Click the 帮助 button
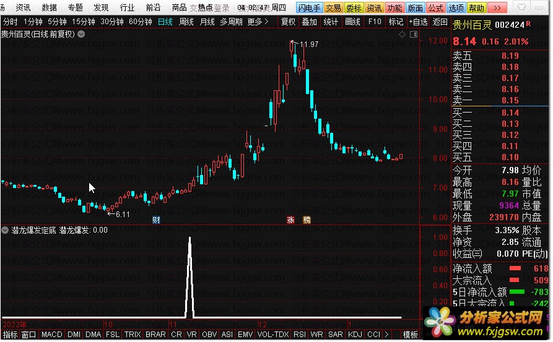Image resolution: width=553 pixels, height=342 pixels. coord(476,8)
